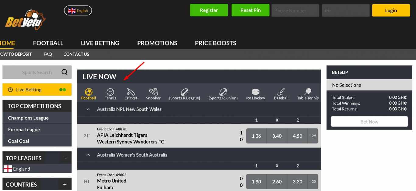Image resolution: width=416 pixels, height=191 pixels.
Task: Select the Table Tennis sport icon
Action: click(308, 94)
